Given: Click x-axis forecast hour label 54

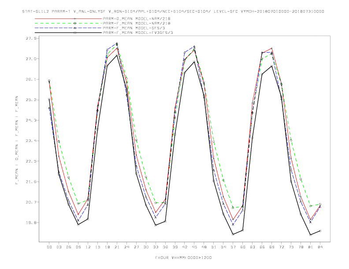Looking at the screenshot, I should point(223,247).
